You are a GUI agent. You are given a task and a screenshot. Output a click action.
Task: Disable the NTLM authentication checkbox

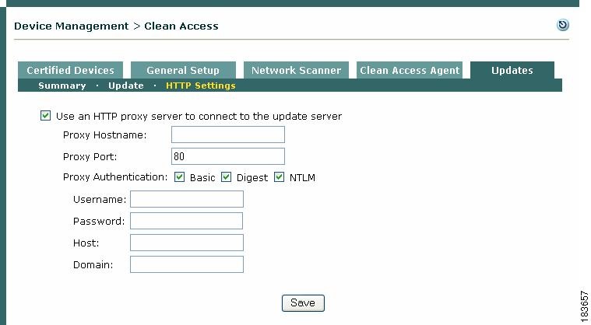[279, 176]
